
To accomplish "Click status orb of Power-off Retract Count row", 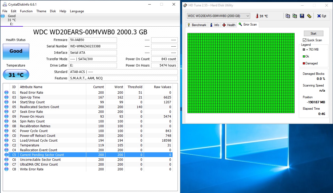I will point(6,136).
